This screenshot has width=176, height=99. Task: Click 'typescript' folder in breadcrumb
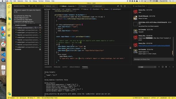tap(76, 9)
